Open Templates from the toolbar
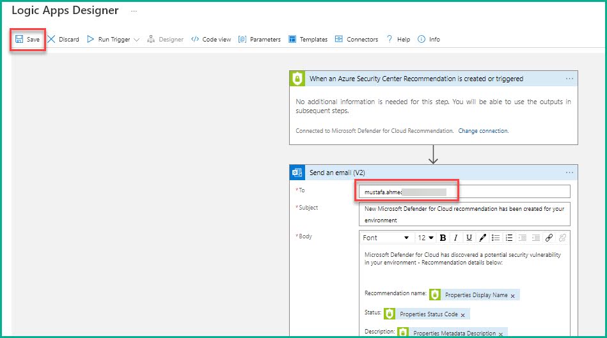Screen dimensions: 607x338 tap(308, 40)
